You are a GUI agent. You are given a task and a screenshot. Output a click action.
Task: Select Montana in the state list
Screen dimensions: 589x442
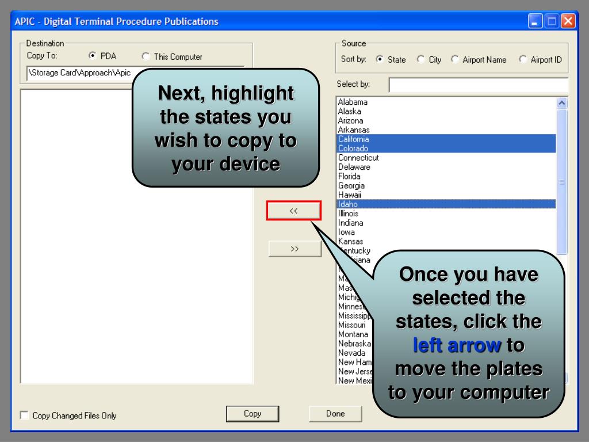[353, 334]
